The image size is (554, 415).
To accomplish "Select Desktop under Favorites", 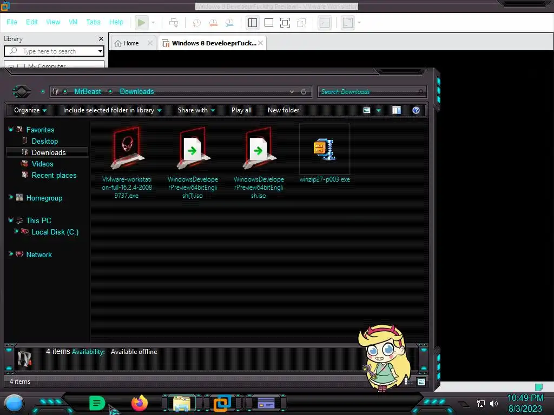I will [45, 141].
